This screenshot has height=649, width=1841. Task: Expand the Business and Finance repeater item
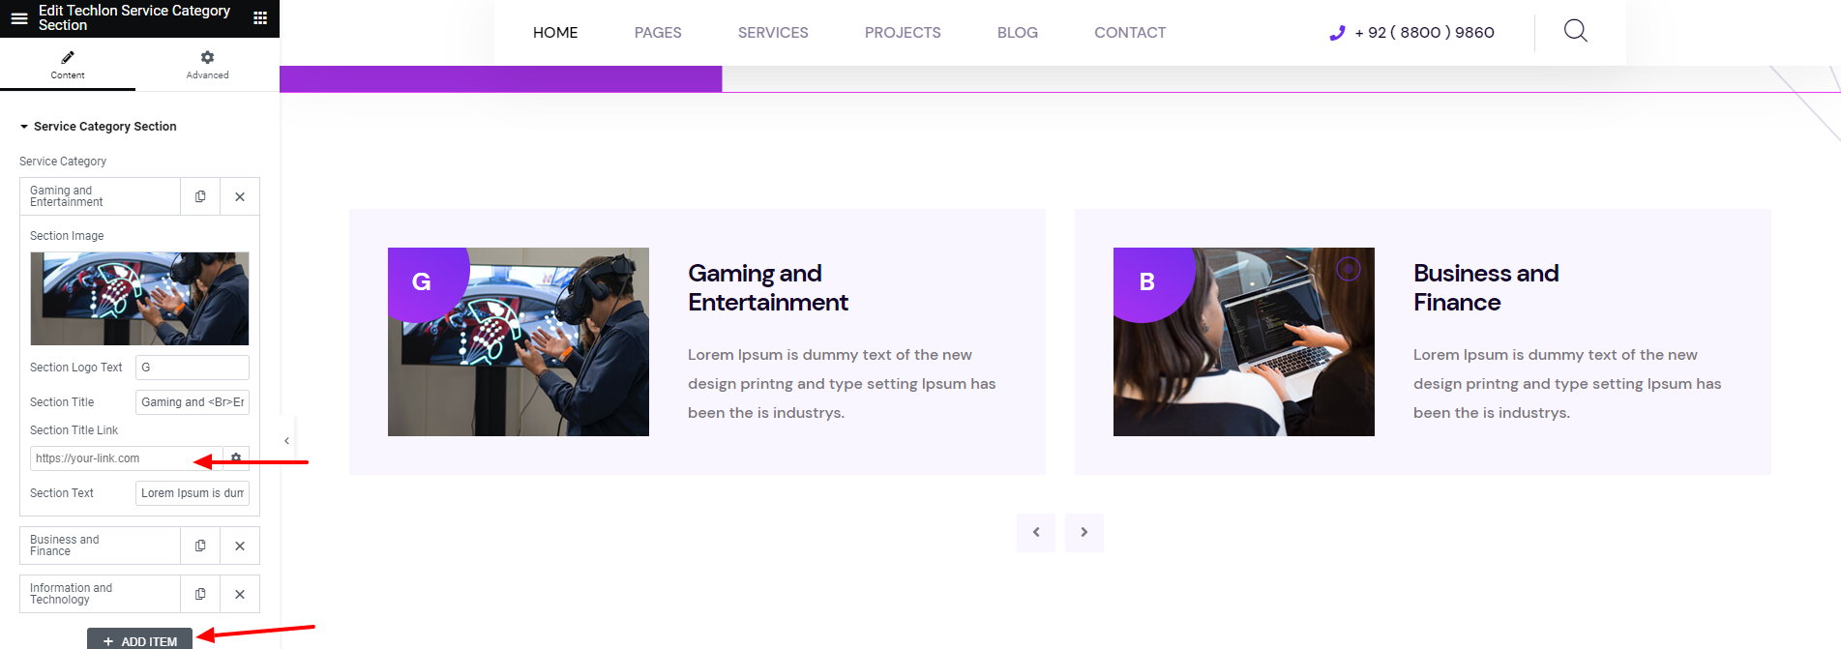(97, 546)
